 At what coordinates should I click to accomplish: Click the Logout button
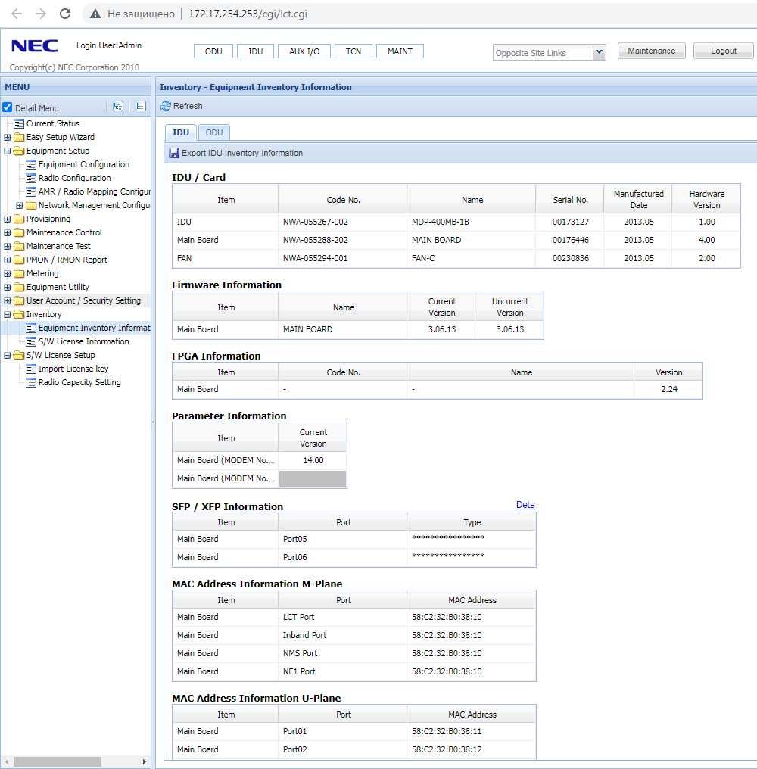(x=724, y=51)
